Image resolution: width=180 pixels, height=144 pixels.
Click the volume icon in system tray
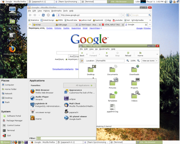[166, 2]
